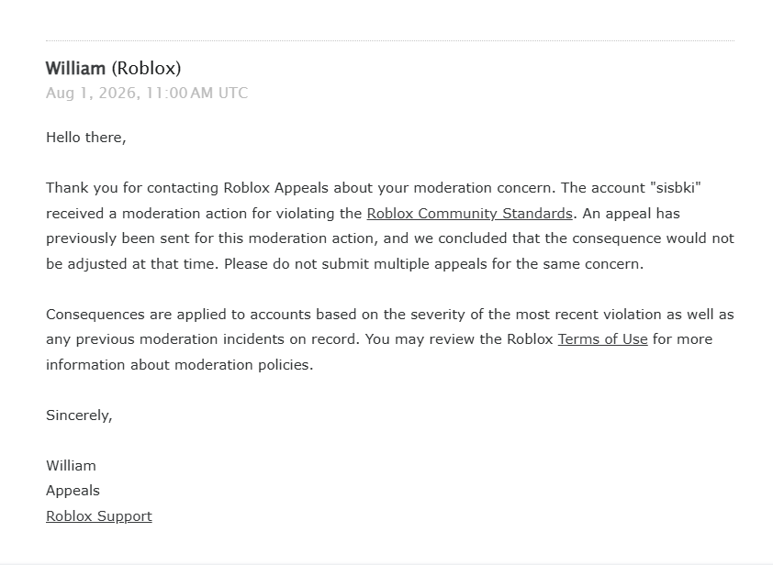773x565 pixels.
Task: Click the 11:00 AM time in timestamp
Action: (179, 94)
